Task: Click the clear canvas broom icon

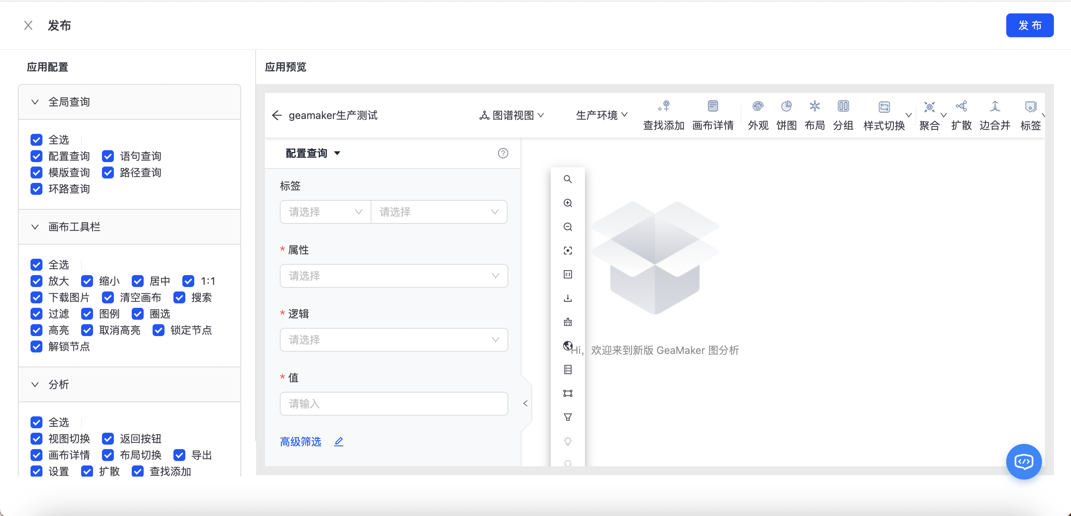Action: click(568, 322)
